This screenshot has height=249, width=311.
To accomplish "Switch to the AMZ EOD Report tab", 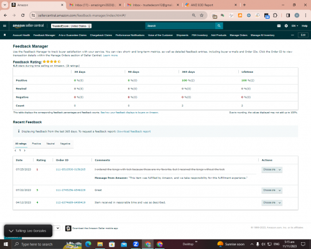I will click(211, 5).
